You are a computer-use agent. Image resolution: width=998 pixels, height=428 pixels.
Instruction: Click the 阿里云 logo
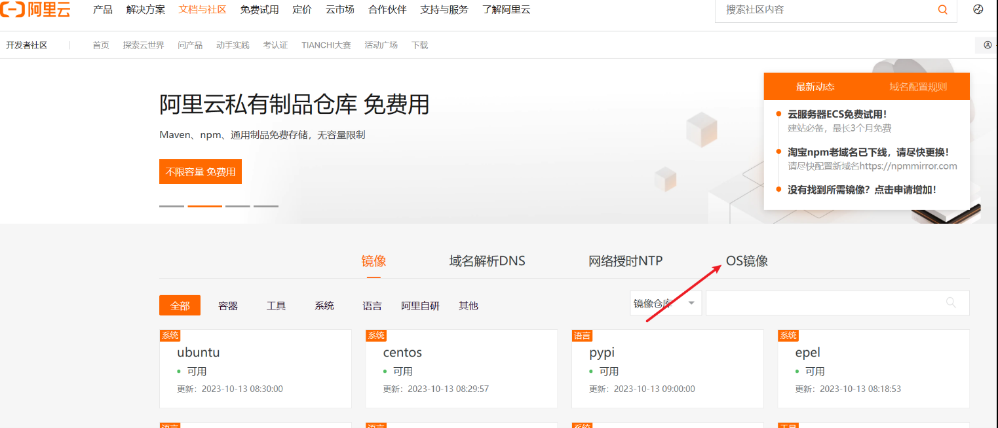pos(36,9)
